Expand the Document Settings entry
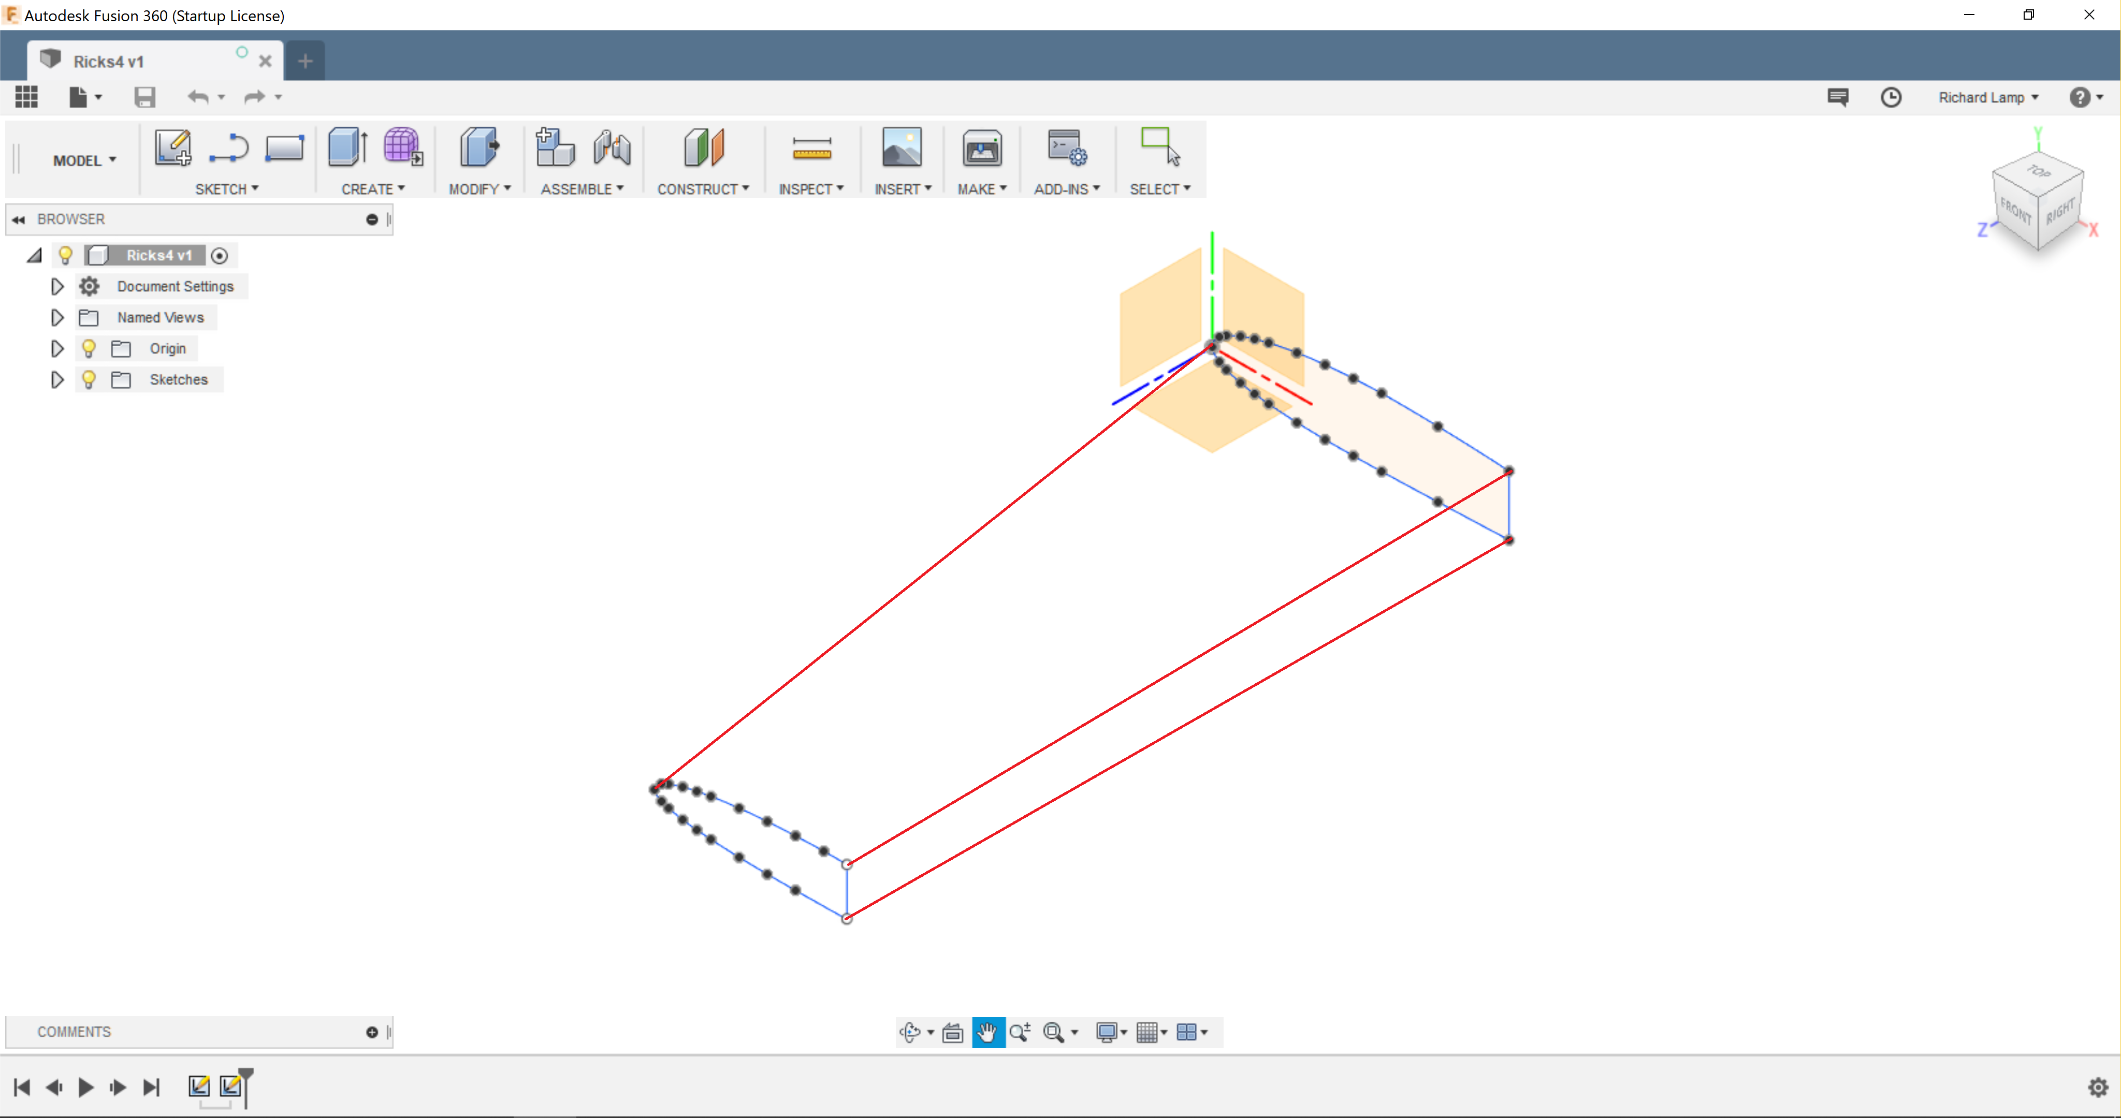This screenshot has width=2121, height=1118. click(x=56, y=286)
